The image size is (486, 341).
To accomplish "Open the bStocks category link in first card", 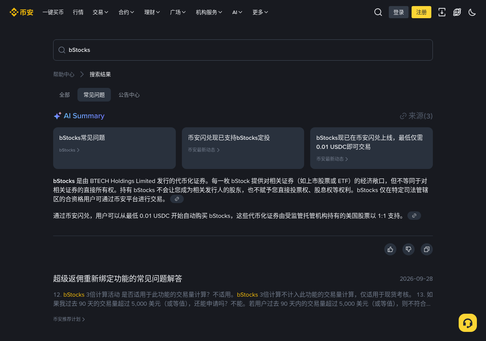I will 69,150.
